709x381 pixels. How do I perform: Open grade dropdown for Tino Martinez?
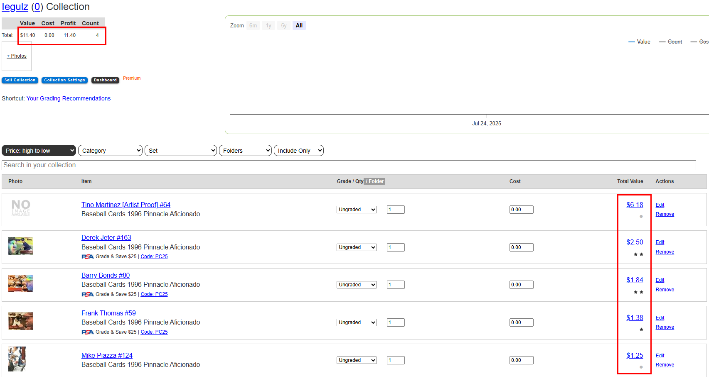[357, 210]
